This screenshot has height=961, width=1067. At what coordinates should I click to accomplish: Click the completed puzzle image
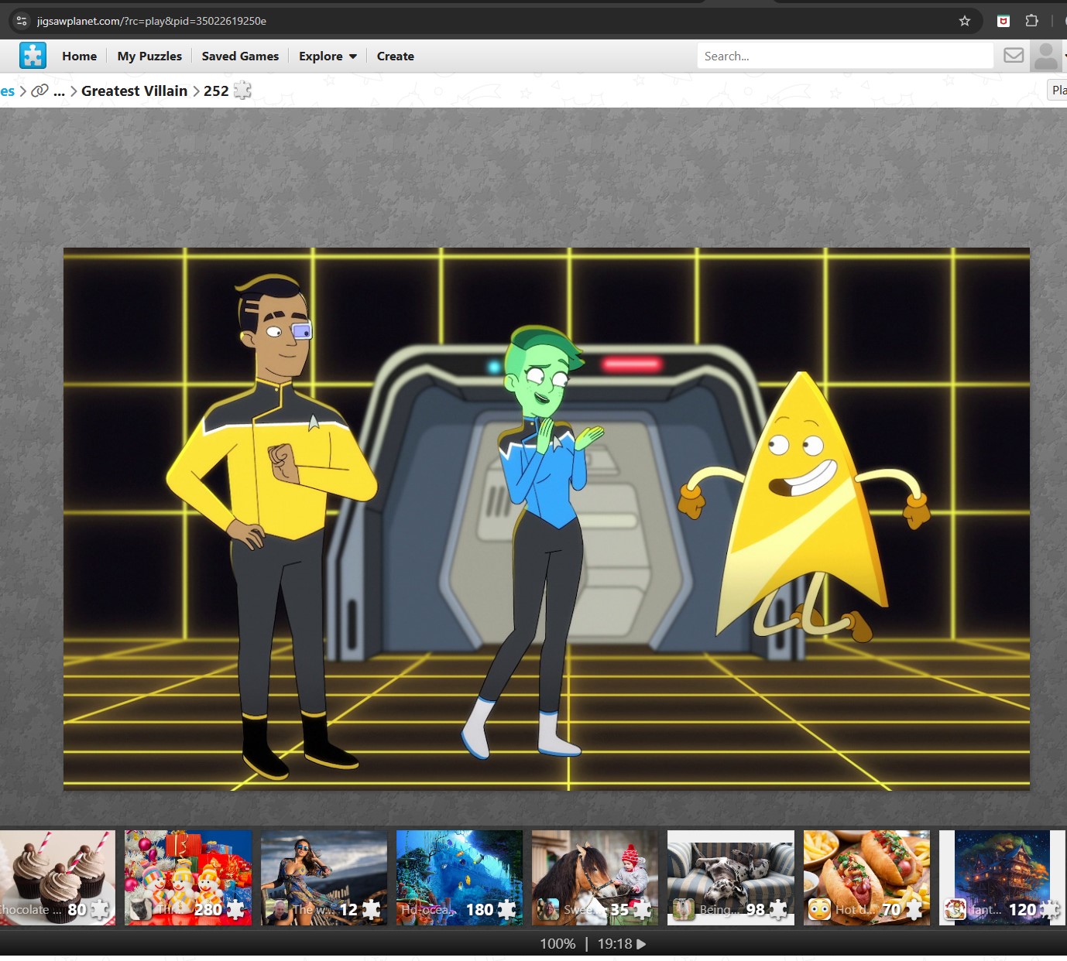pos(547,518)
